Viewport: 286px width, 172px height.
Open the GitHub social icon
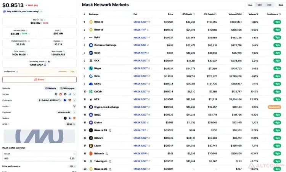pyautogui.click(x=65, y=94)
